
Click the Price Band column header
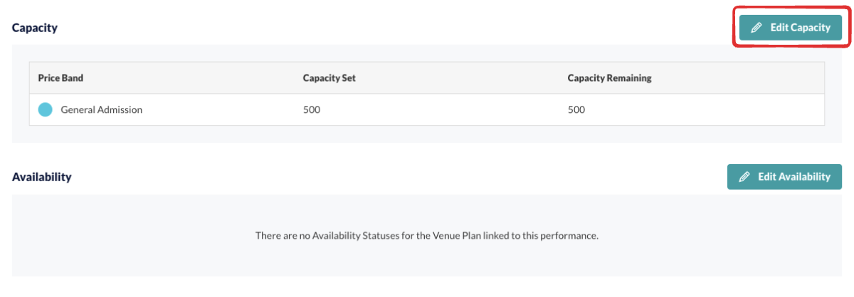(60, 77)
